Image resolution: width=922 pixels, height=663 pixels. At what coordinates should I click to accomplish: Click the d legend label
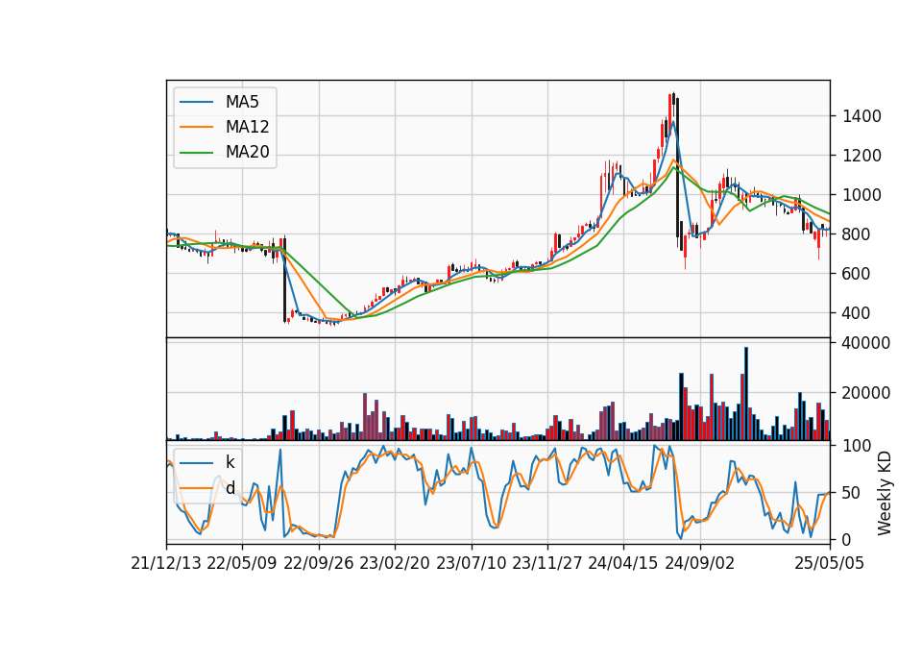pyautogui.click(x=230, y=488)
